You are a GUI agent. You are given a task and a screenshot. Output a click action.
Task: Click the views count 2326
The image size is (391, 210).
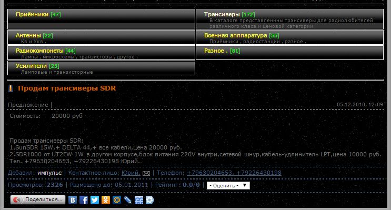[55, 185]
